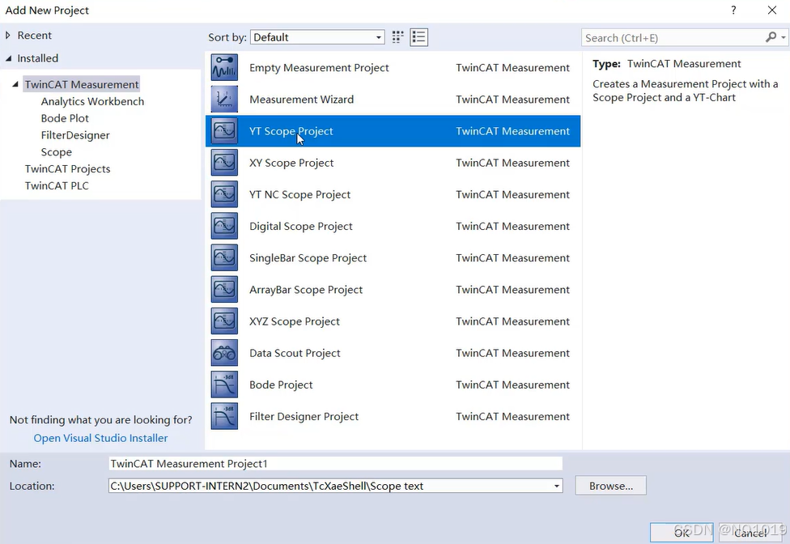Click the YT NC Scope Project icon

[224, 194]
